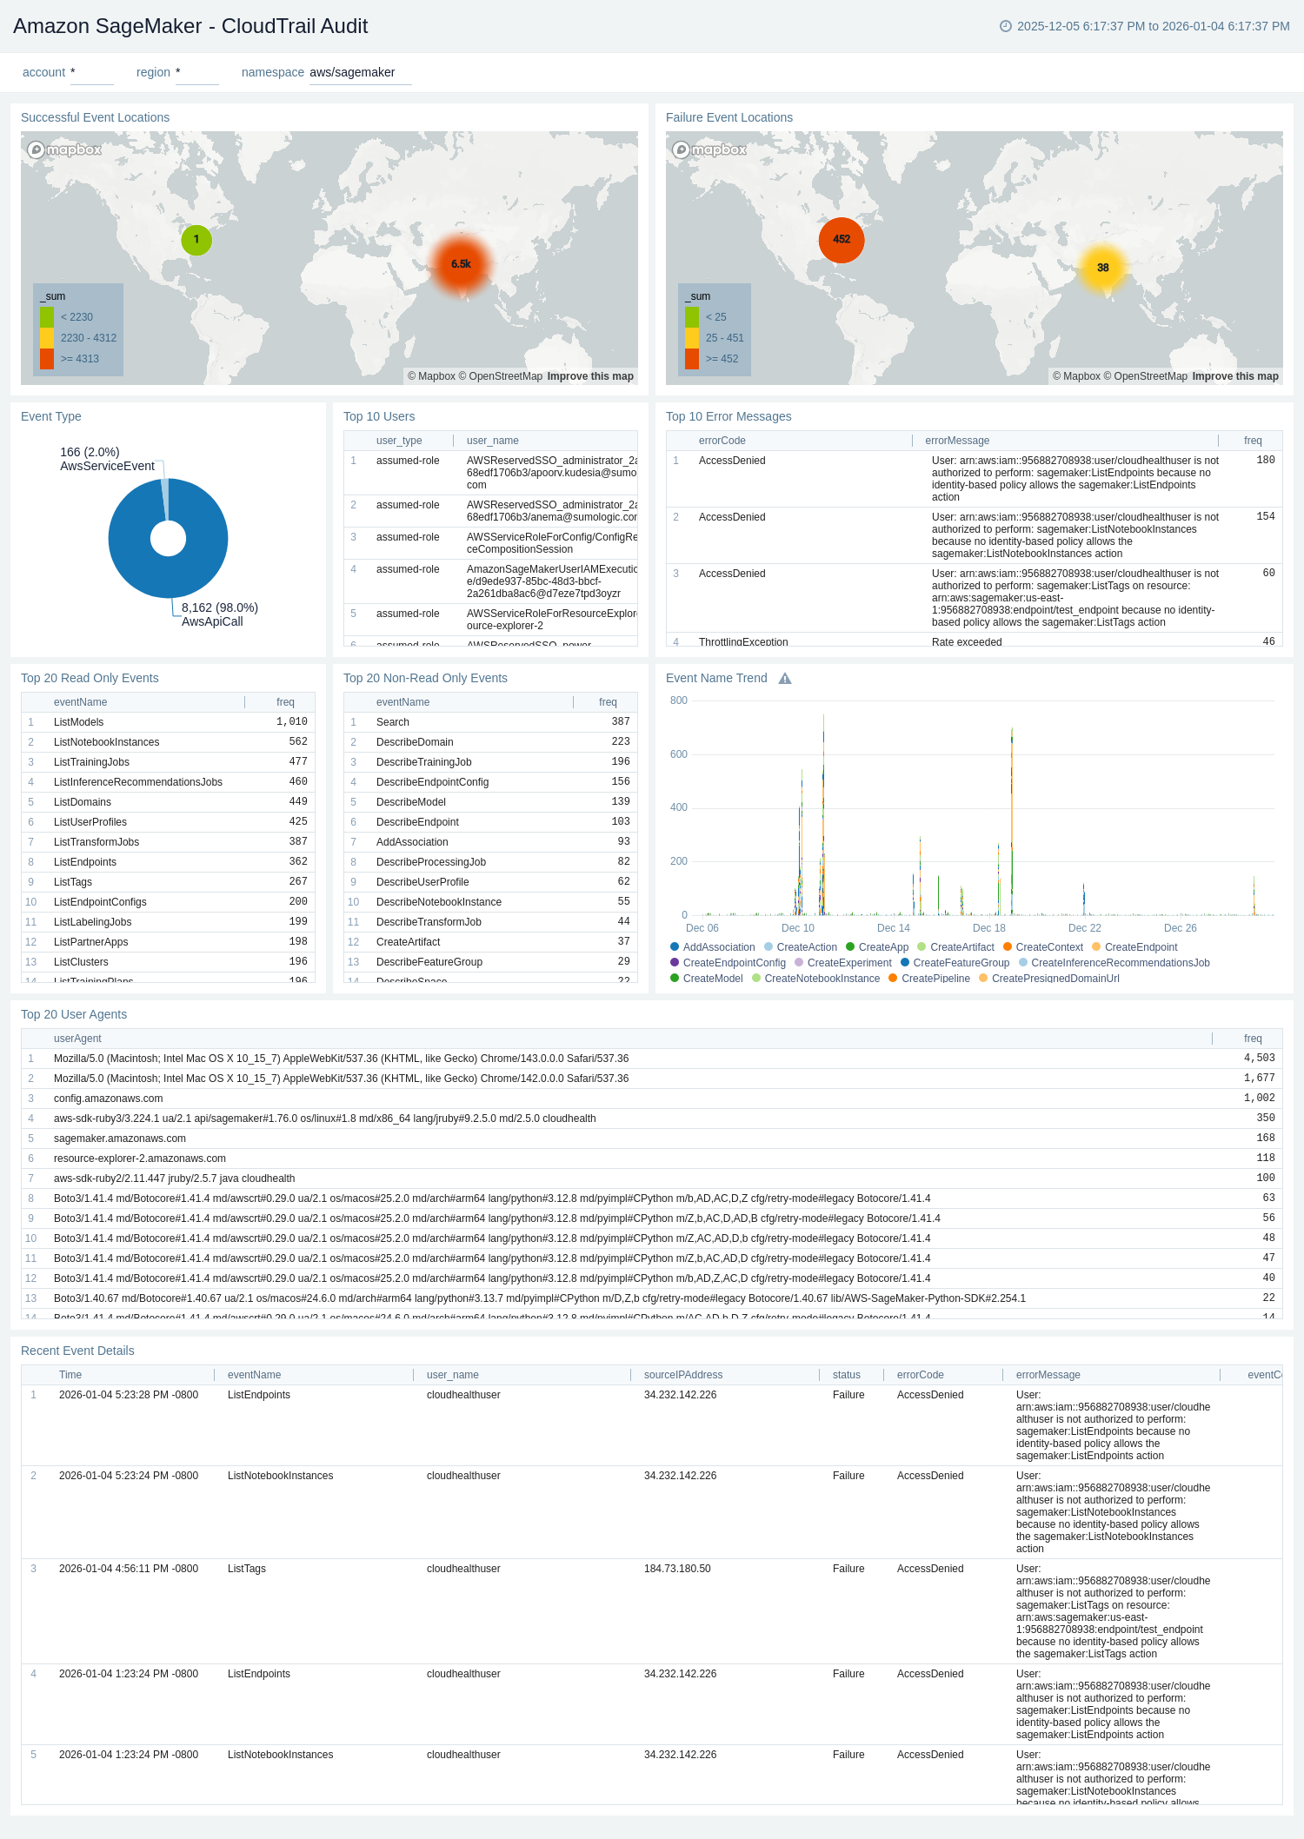Click the yellow 38 cluster marker on the failure map
This screenshot has height=1839, width=1304.
pos(1102,268)
